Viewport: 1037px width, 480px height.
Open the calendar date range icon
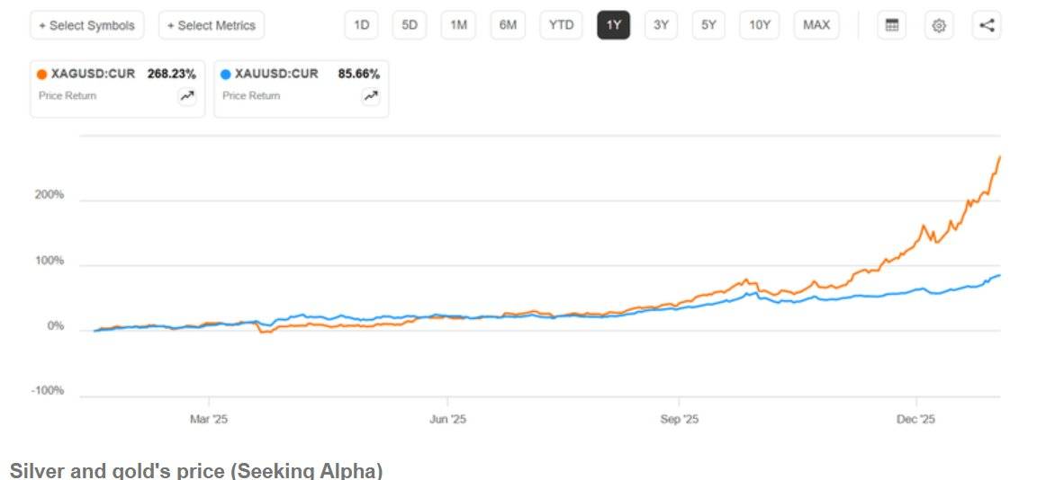892,25
